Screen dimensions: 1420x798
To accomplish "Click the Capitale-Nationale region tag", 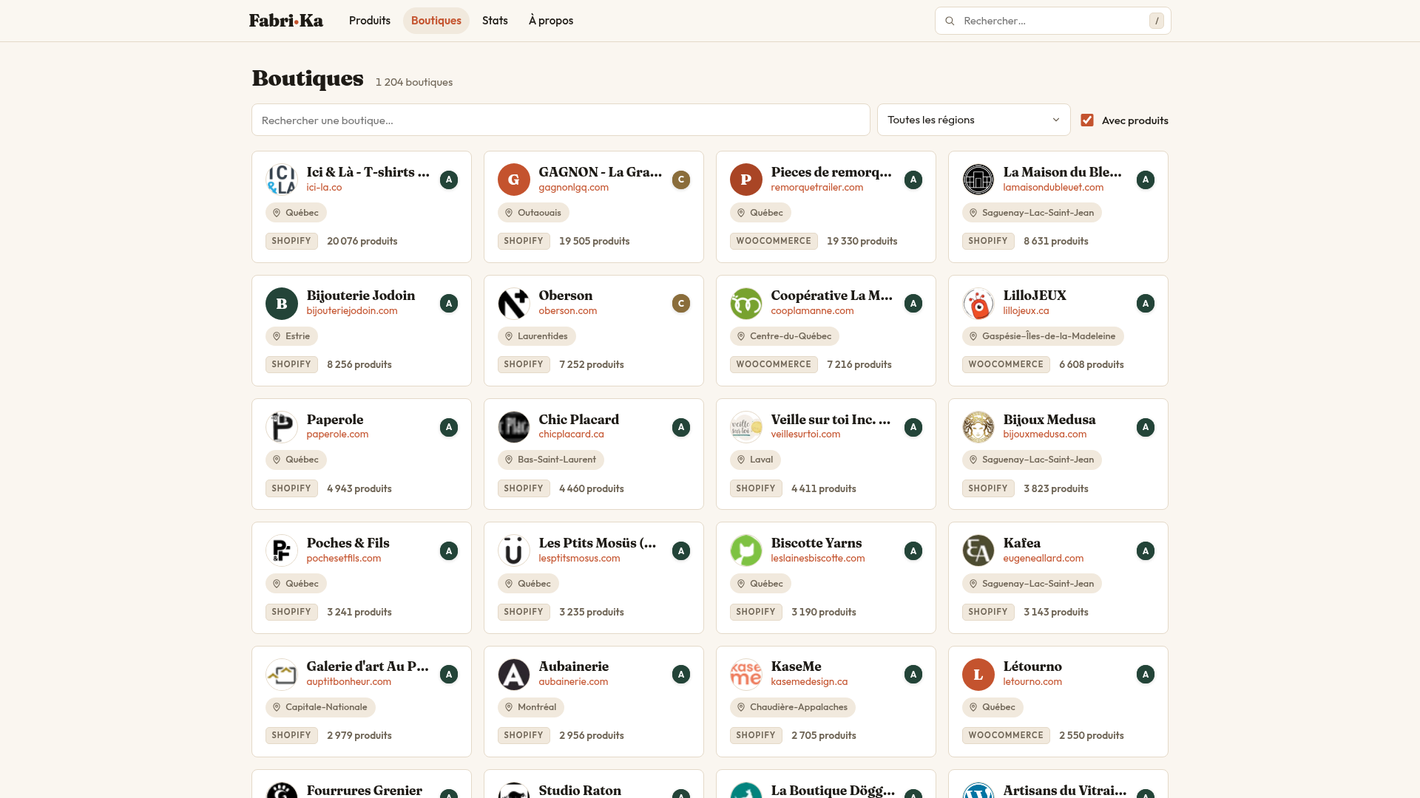I will (320, 707).
